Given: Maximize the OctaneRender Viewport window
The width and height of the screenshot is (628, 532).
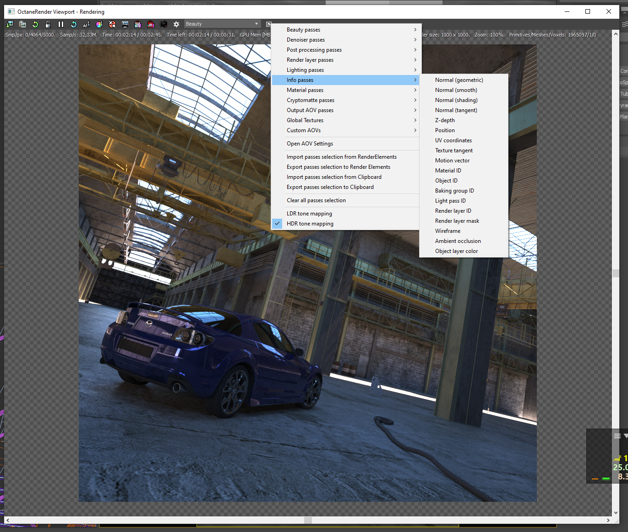Looking at the screenshot, I should point(588,11).
